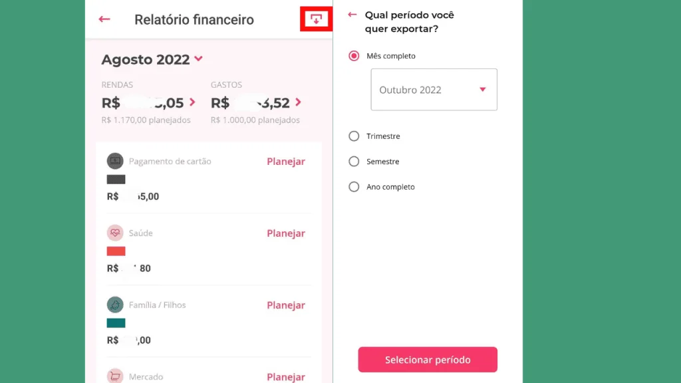Click Planejar for Pagamento de cartão
The height and width of the screenshot is (383, 681).
(286, 161)
